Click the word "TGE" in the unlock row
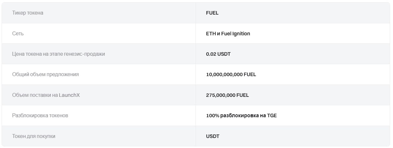 pyautogui.click(x=272, y=115)
